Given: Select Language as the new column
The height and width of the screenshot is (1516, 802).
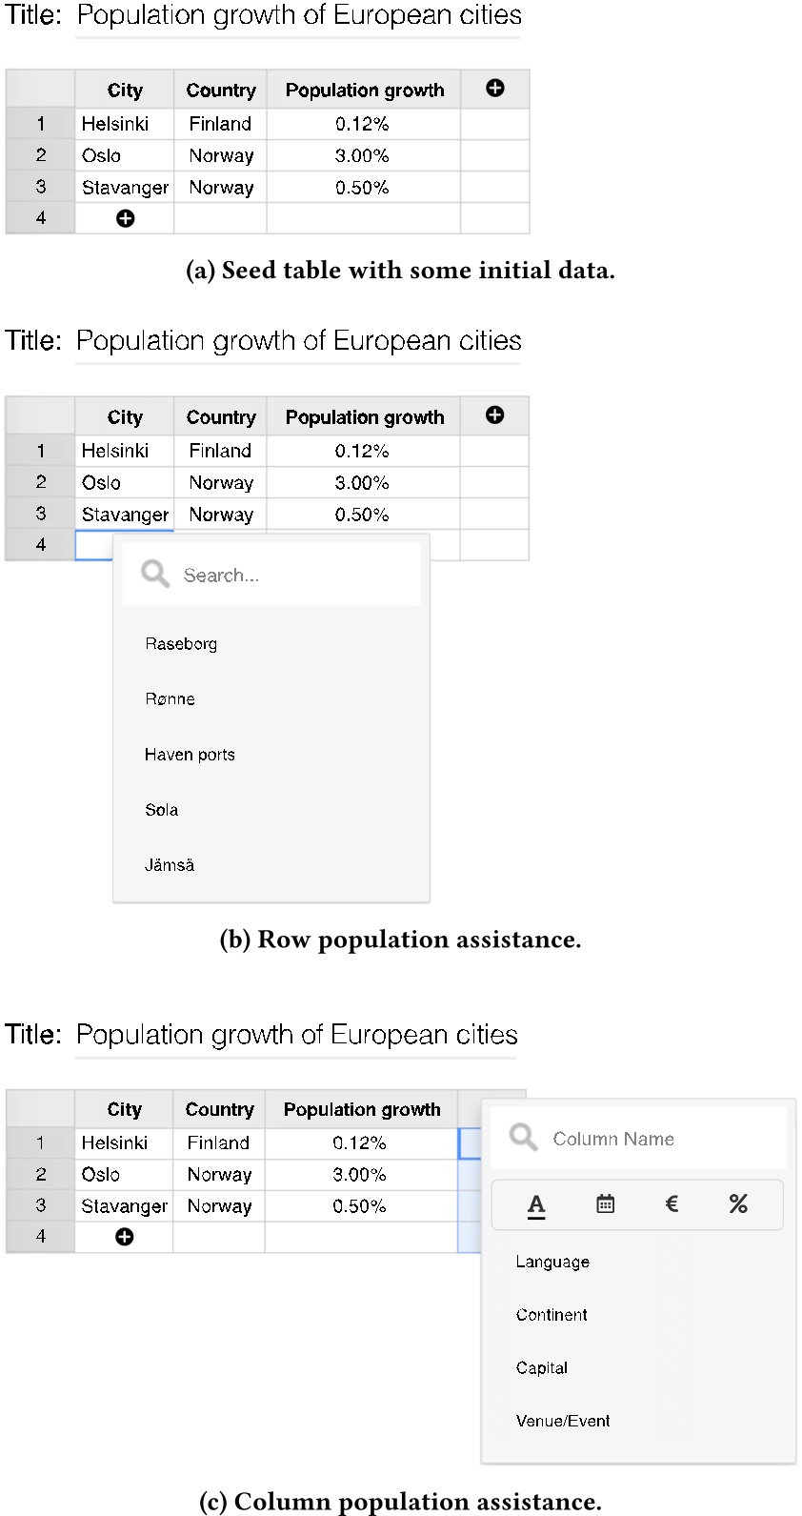Looking at the screenshot, I should (x=552, y=1262).
